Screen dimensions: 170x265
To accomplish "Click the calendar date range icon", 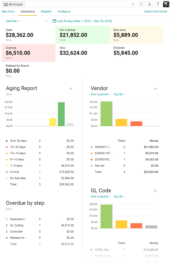I will tap(54, 21).
